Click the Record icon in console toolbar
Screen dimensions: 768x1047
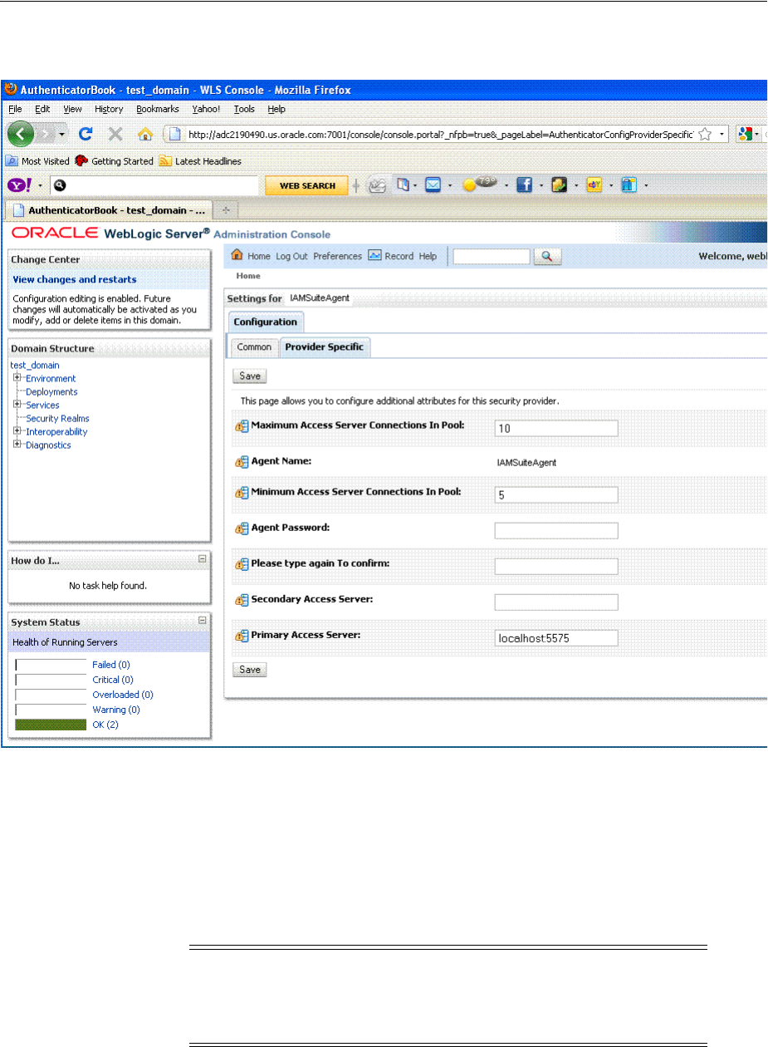click(374, 256)
